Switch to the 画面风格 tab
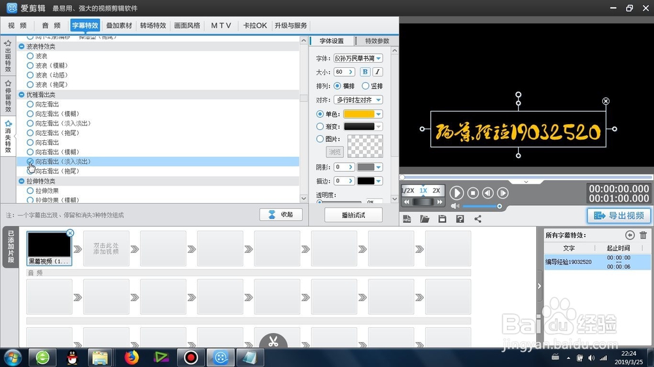 (187, 25)
